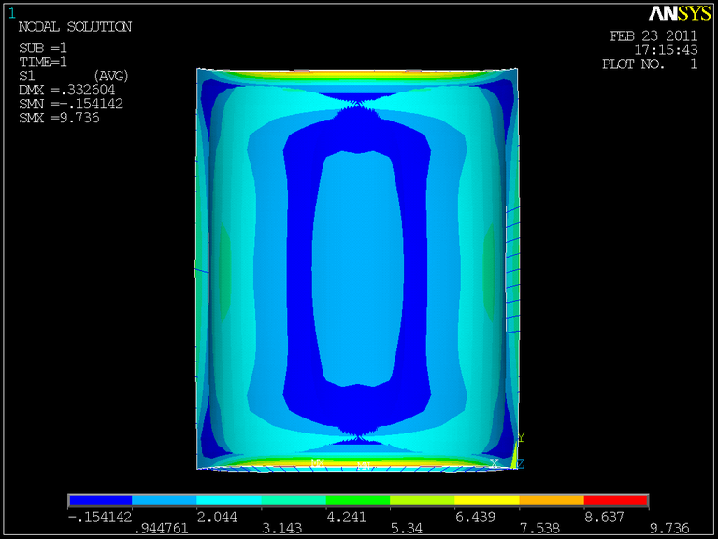Click the legend value 2.044
The image size is (718, 539).
[217, 517]
